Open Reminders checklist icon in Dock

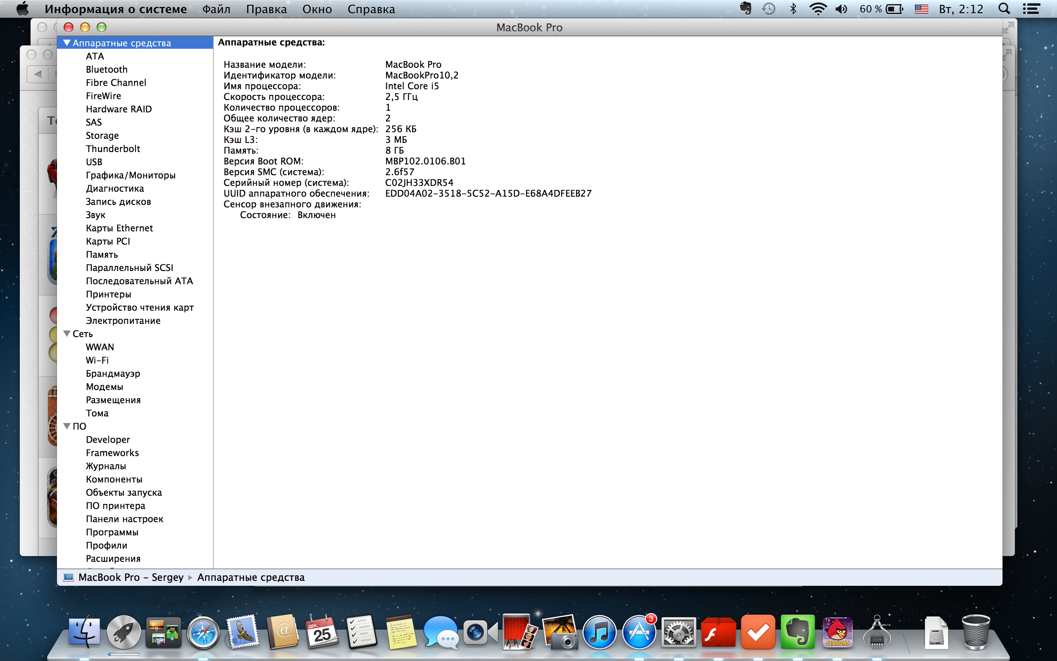[362, 632]
